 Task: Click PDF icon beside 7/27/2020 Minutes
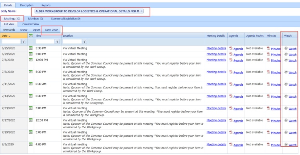click(x=268, y=120)
